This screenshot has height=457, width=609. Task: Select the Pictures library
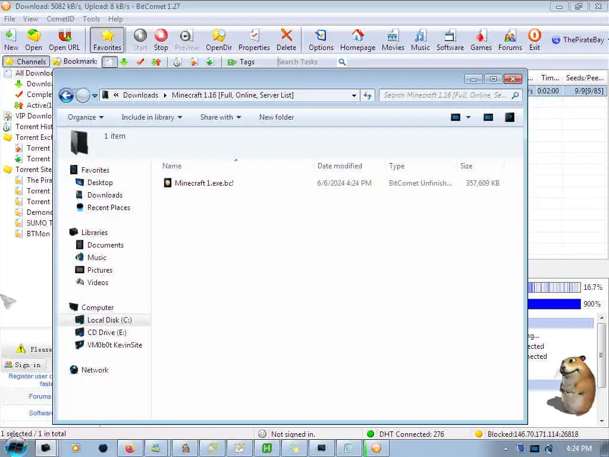tap(100, 270)
